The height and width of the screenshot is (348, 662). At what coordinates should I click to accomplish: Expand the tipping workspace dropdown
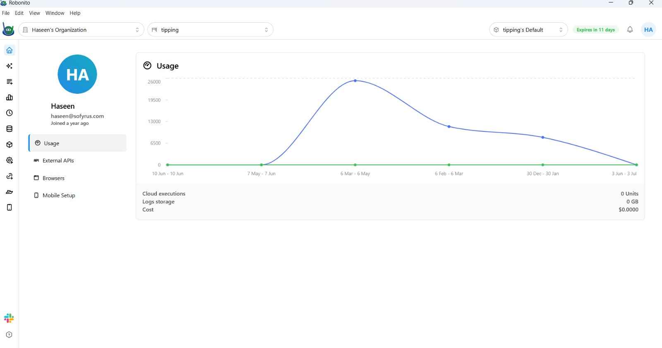click(210, 30)
